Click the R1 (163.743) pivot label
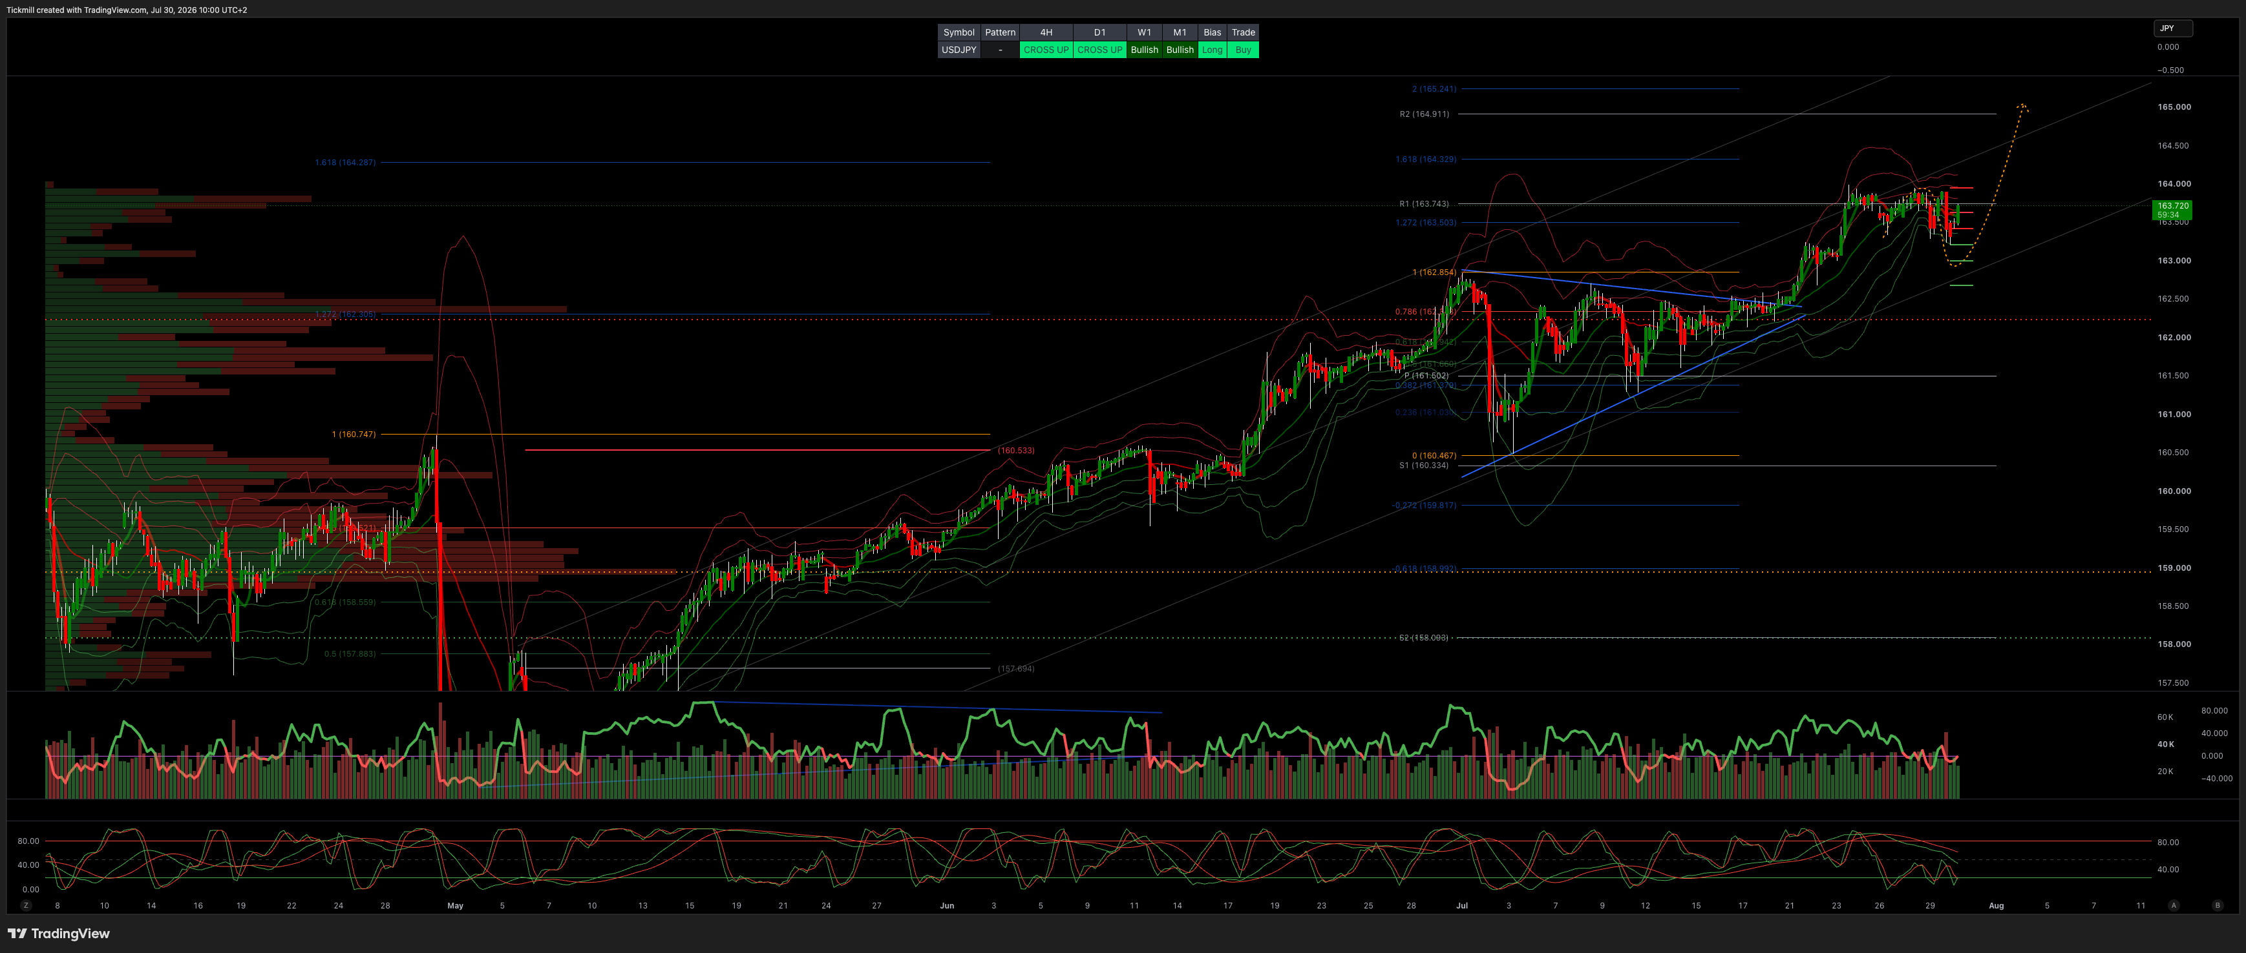The image size is (2246, 953). [1424, 204]
